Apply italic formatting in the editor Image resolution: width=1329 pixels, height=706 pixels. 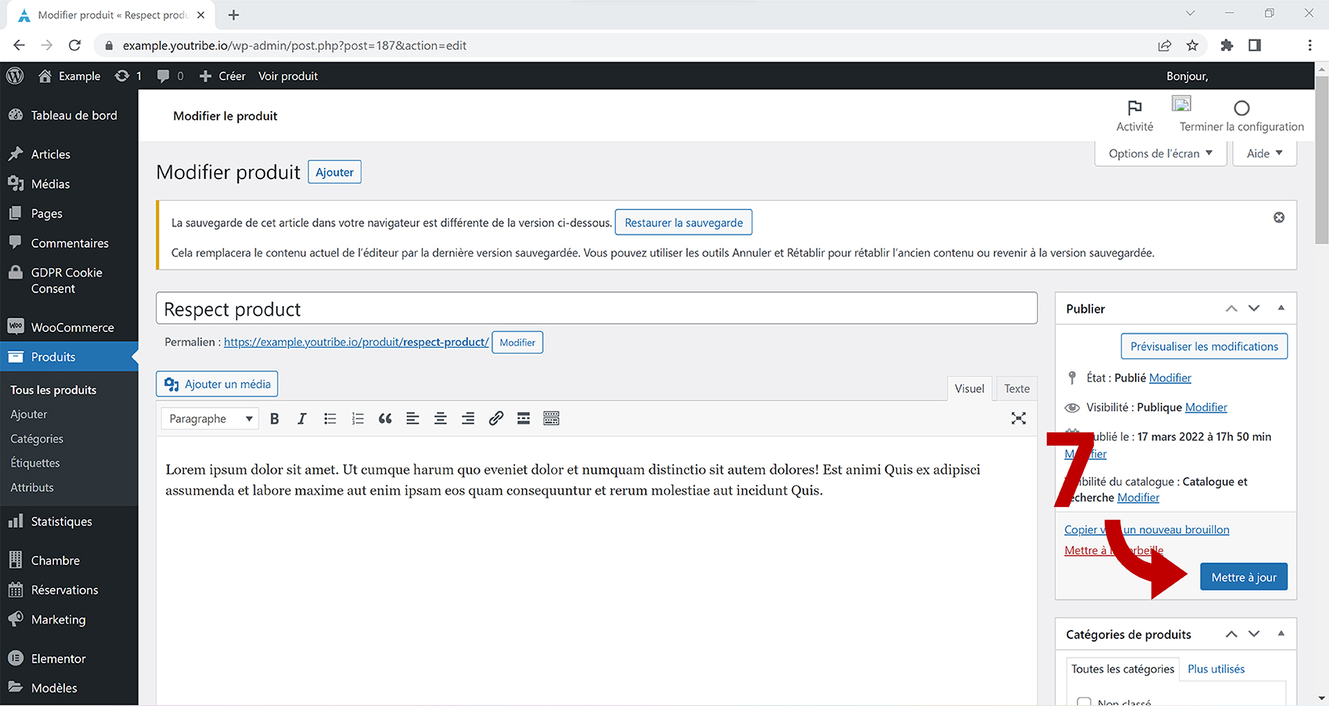[x=302, y=418]
